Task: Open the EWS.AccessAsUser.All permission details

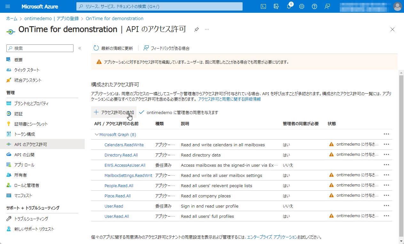Action: pyautogui.click(x=125, y=165)
